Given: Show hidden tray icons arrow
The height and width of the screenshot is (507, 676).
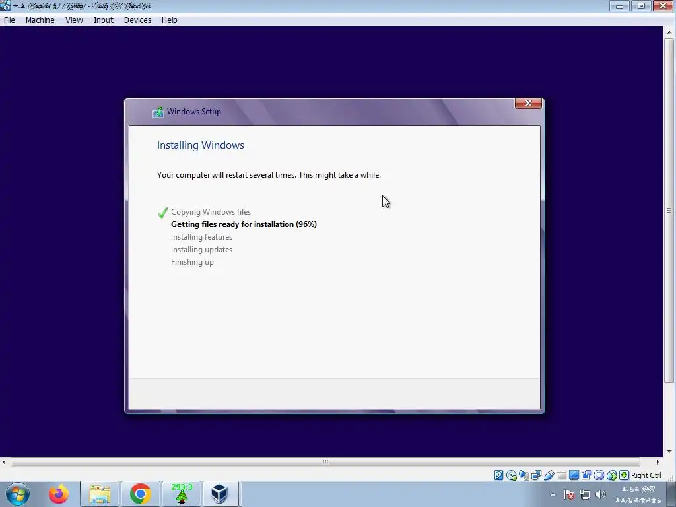Looking at the screenshot, I should 553,495.
